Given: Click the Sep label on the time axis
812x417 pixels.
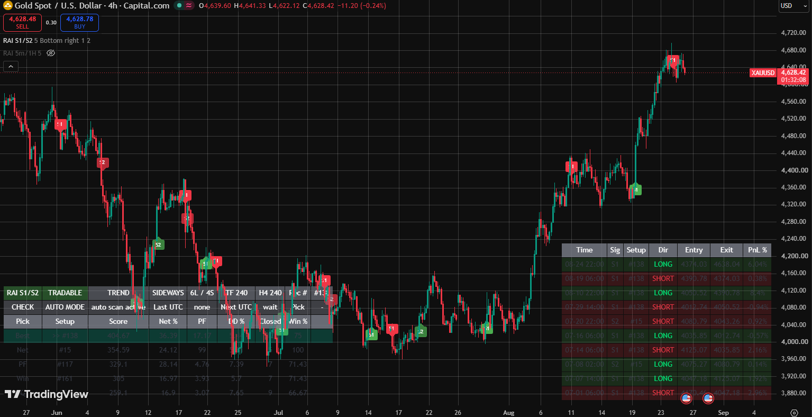Looking at the screenshot, I should [x=723, y=413].
